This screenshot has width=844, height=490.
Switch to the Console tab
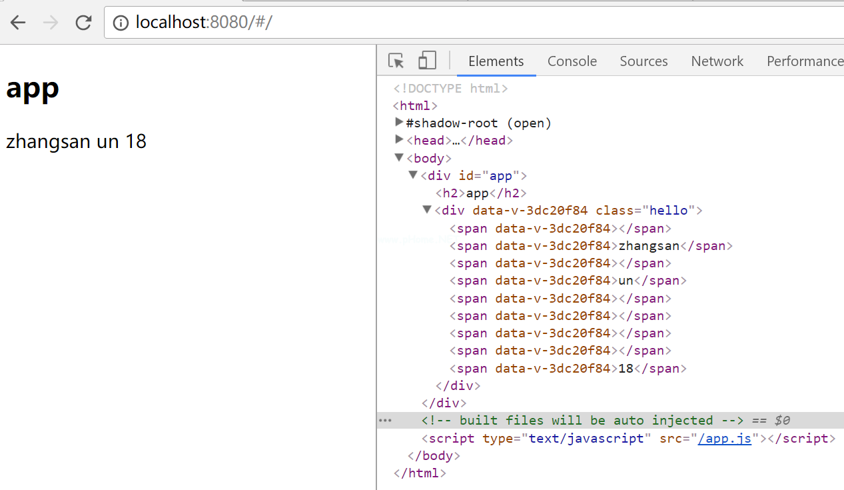click(x=572, y=61)
